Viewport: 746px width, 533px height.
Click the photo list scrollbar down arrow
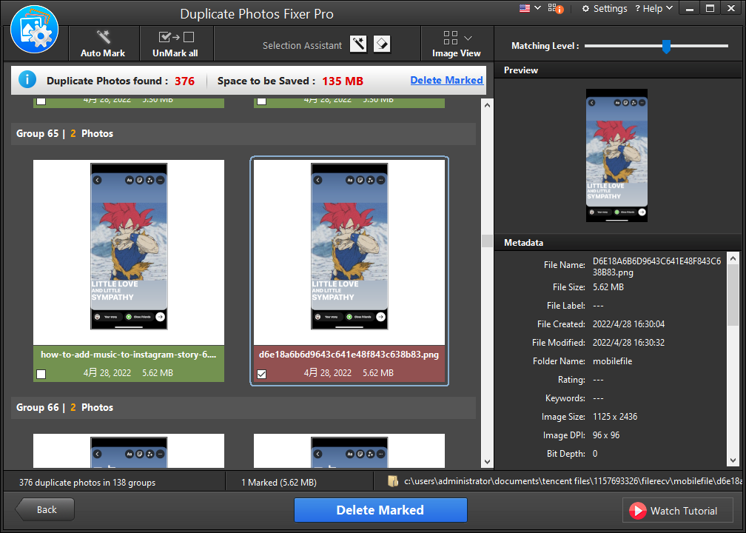click(487, 461)
